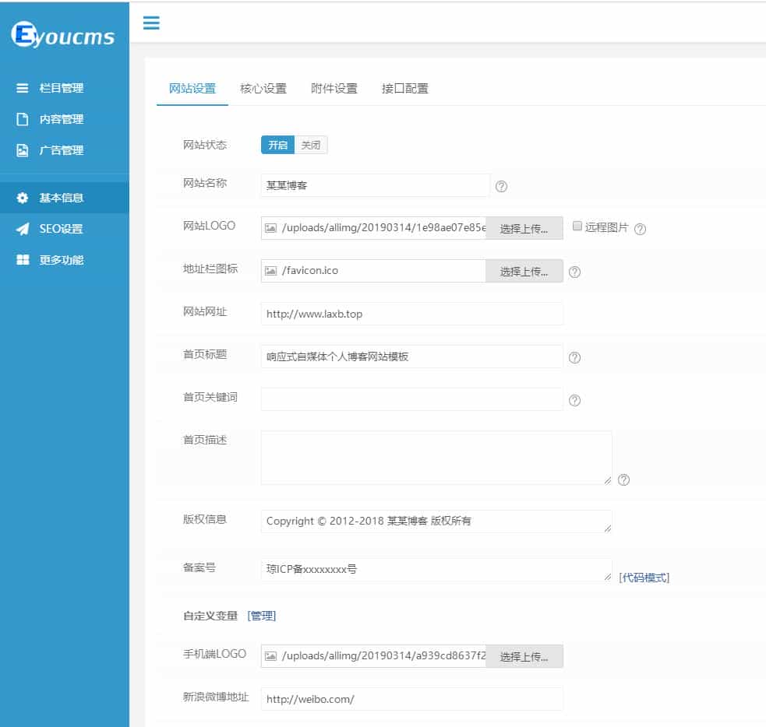Click the 新浪微博地址 label

point(215,697)
